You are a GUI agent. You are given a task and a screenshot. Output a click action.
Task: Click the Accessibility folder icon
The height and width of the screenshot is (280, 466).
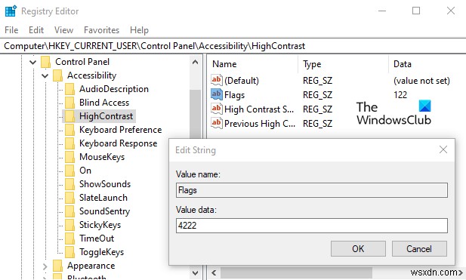[57, 75]
